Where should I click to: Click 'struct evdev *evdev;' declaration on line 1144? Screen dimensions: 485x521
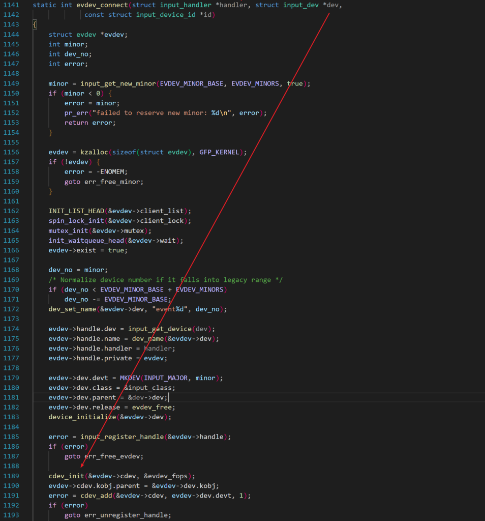[88, 35]
